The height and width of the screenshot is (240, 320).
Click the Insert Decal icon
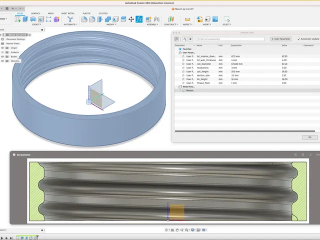click(207, 19)
